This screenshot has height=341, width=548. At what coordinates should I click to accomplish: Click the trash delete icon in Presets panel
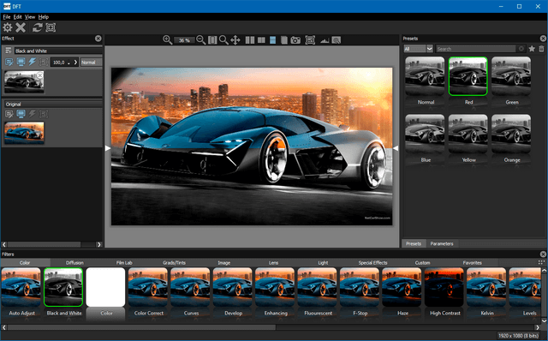point(541,49)
